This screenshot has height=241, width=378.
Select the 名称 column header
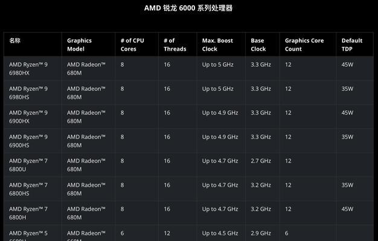pos(14,40)
